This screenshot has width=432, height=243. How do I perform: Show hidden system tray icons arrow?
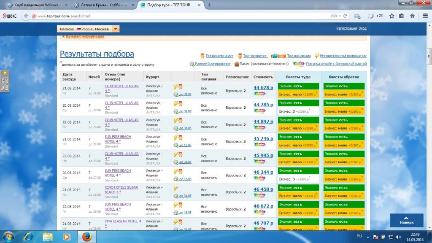click(368, 237)
